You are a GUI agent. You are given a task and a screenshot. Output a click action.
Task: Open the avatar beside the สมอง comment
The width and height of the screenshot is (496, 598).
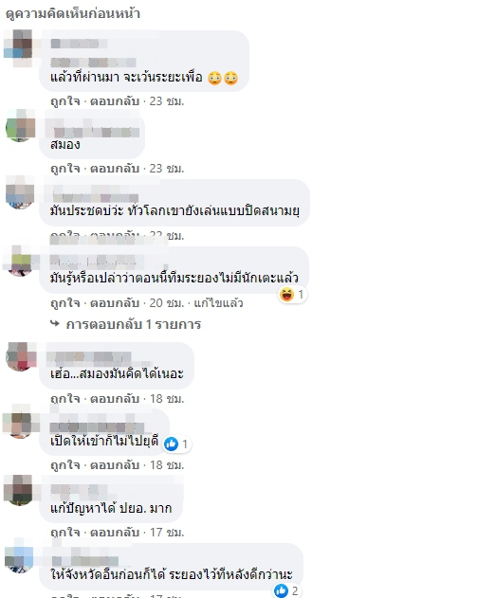coord(20,127)
